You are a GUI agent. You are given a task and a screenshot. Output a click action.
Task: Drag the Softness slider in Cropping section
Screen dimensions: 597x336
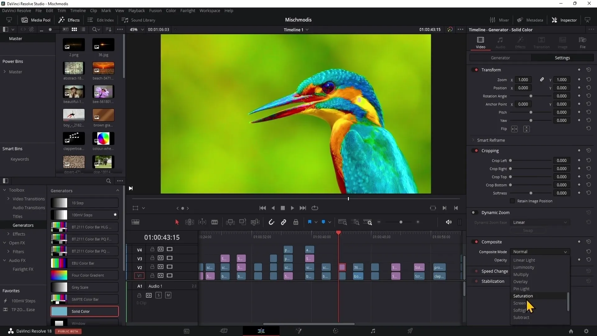[x=530, y=193]
